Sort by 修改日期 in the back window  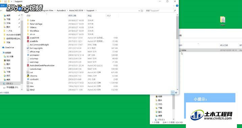point(224,45)
